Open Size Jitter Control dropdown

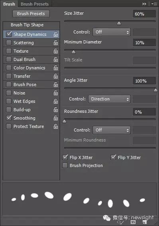tap(112, 32)
